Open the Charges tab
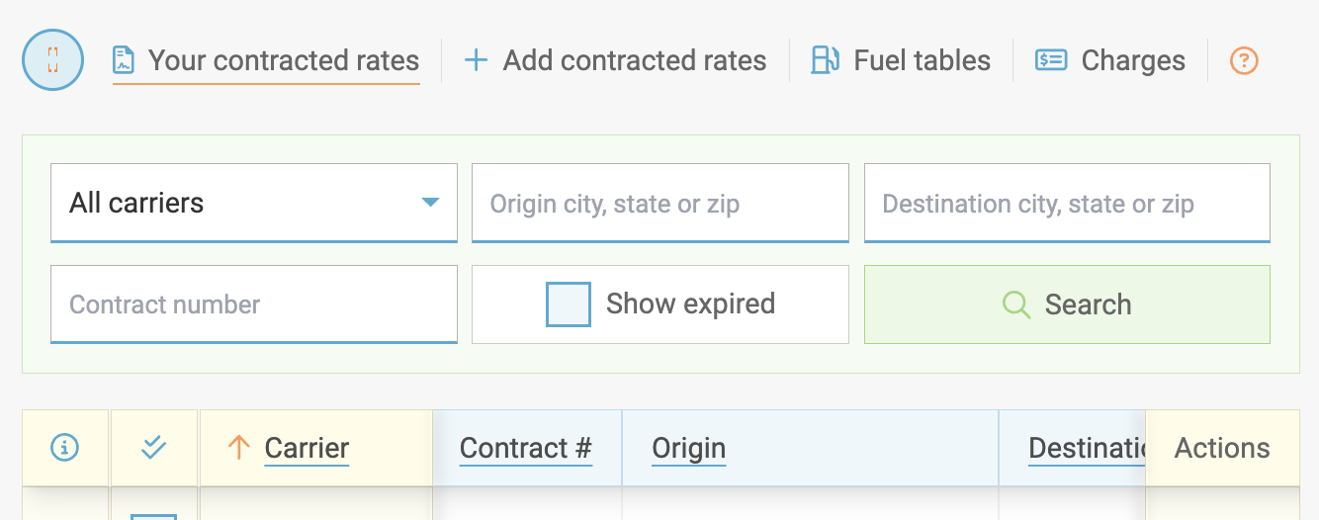 tap(1133, 60)
